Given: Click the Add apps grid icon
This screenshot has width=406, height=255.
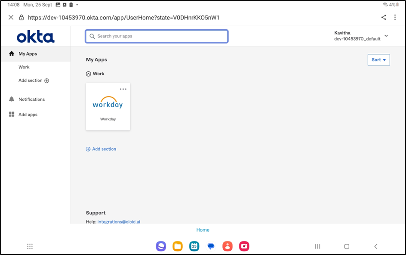Looking at the screenshot, I should click(x=12, y=115).
